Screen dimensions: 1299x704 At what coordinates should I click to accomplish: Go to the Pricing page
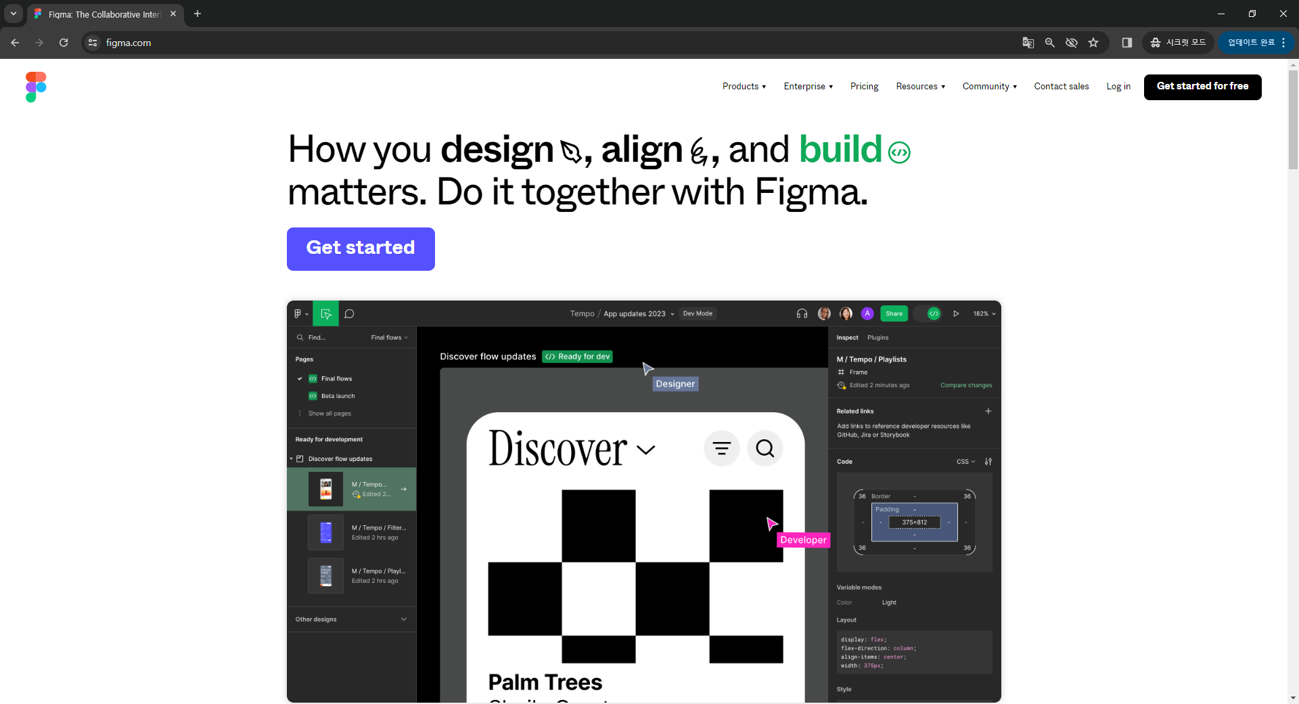[x=864, y=87]
